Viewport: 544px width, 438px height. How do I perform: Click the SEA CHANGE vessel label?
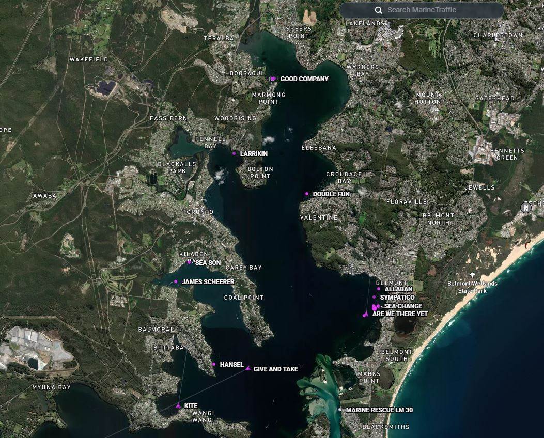[403, 306]
